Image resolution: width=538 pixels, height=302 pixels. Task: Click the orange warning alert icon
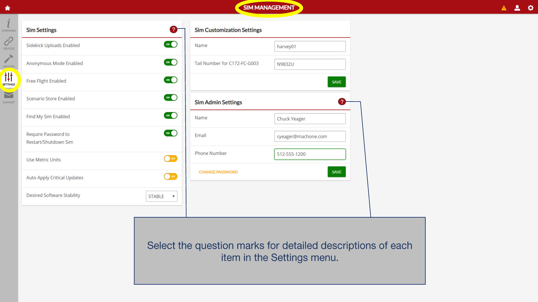click(x=504, y=8)
